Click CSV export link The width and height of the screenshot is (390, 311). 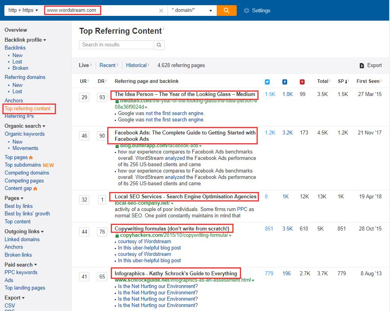click(10, 306)
